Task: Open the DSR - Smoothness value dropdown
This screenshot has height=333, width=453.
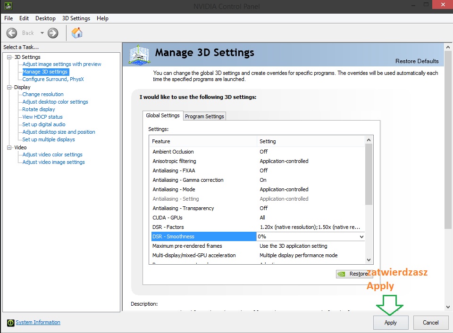Action: tap(361, 236)
